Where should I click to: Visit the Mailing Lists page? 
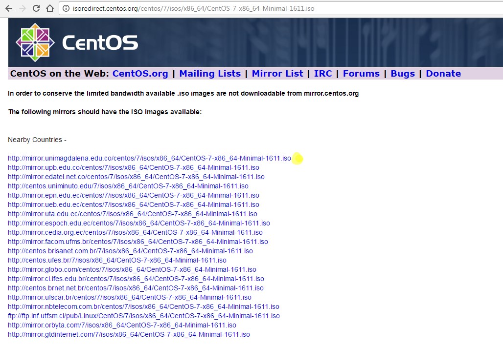pos(210,73)
